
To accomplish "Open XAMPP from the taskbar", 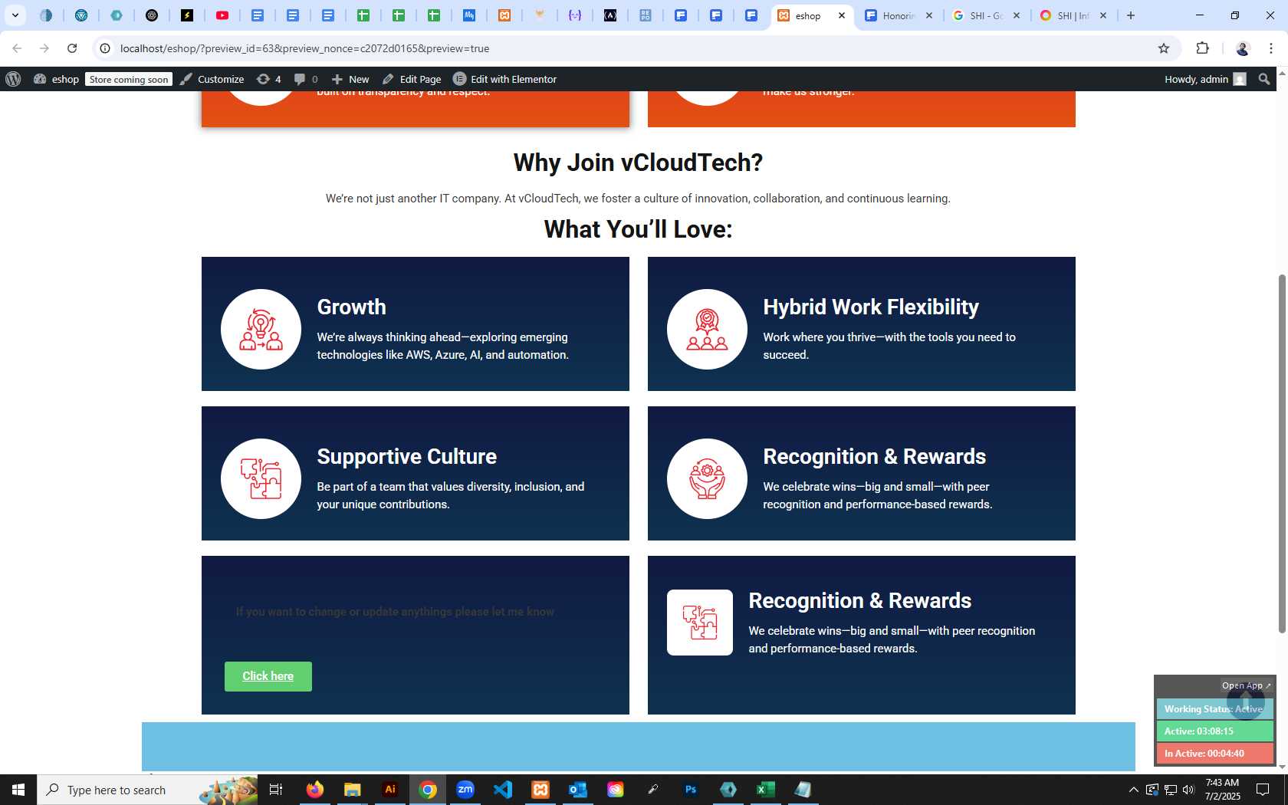I will pos(540,790).
